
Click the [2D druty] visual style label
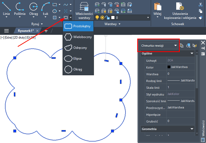tap(19, 38)
